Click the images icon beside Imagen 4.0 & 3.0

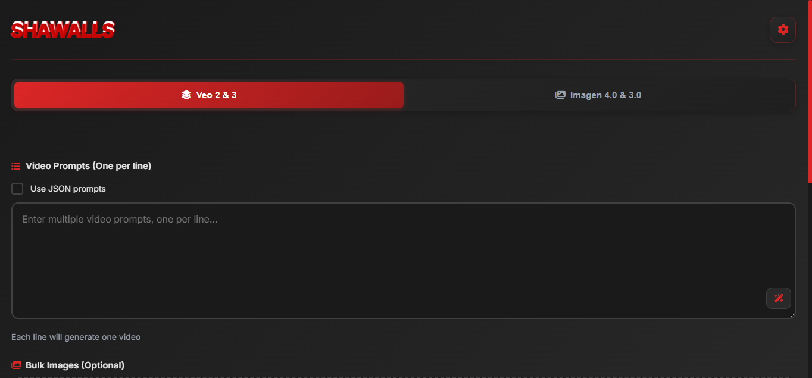tap(560, 95)
